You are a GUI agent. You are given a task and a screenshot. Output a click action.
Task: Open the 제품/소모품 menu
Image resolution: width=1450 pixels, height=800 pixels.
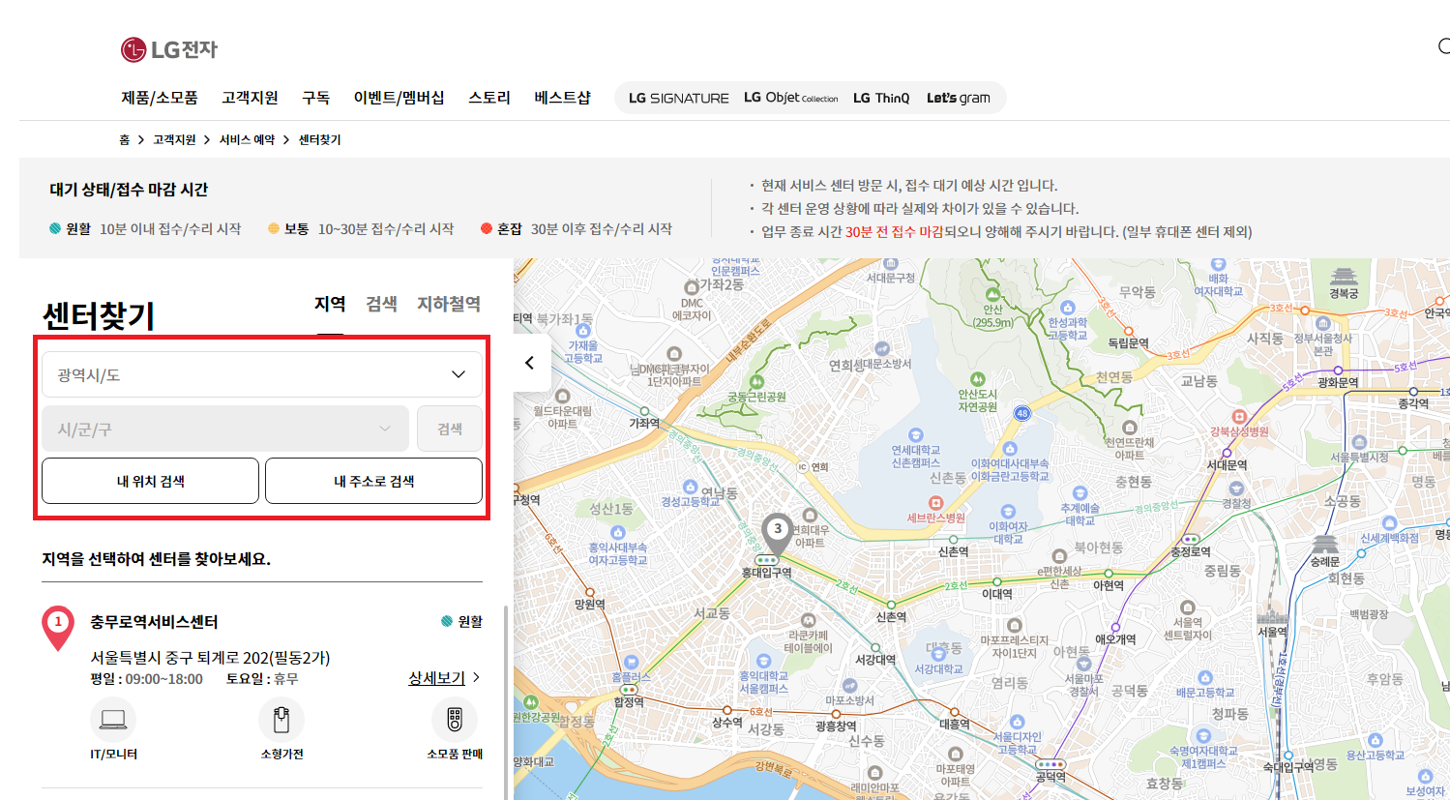(160, 98)
